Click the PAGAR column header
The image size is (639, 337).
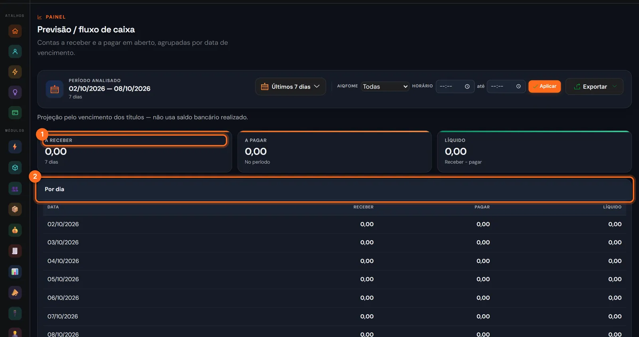482,207
